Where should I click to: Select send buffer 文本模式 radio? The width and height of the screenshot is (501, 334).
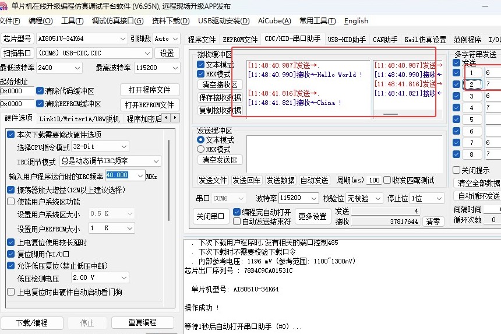click(200, 140)
